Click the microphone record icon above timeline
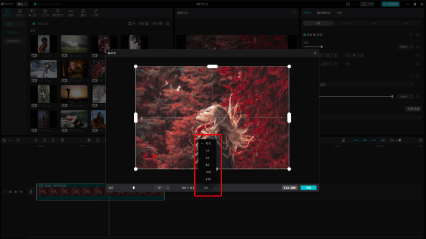Screen dimensions: 426x239 click(x=343, y=140)
